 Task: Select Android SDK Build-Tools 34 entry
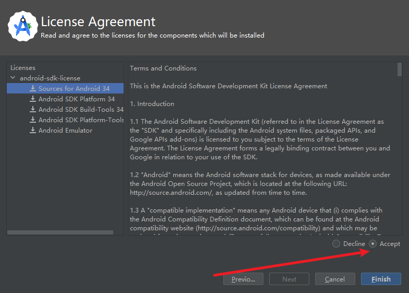tap(80, 110)
